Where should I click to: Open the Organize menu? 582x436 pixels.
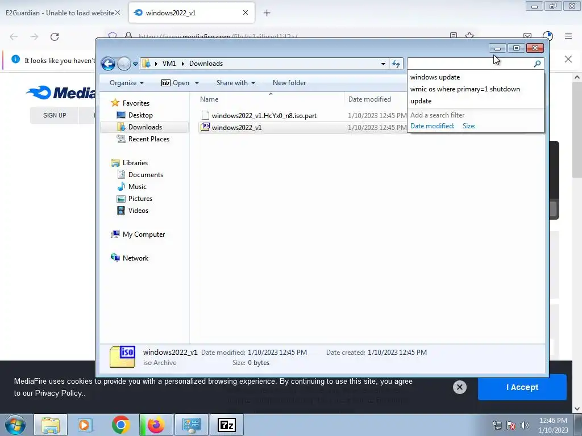[127, 83]
